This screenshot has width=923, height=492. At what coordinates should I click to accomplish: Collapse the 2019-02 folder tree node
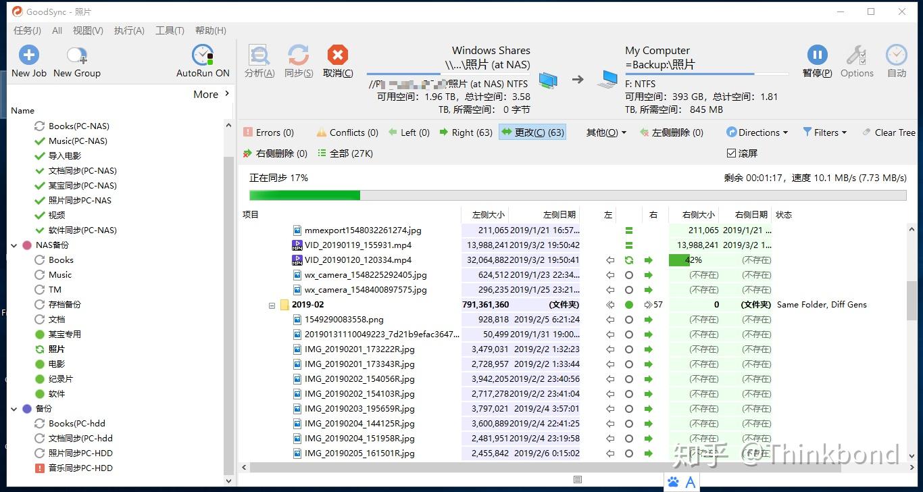pos(272,305)
